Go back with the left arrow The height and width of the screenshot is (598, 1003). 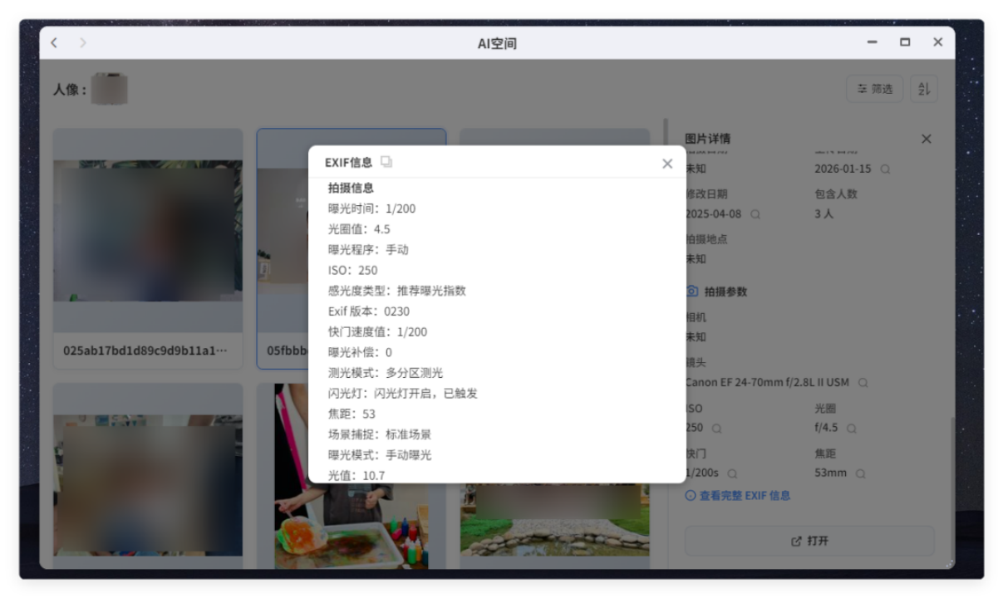[54, 42]
